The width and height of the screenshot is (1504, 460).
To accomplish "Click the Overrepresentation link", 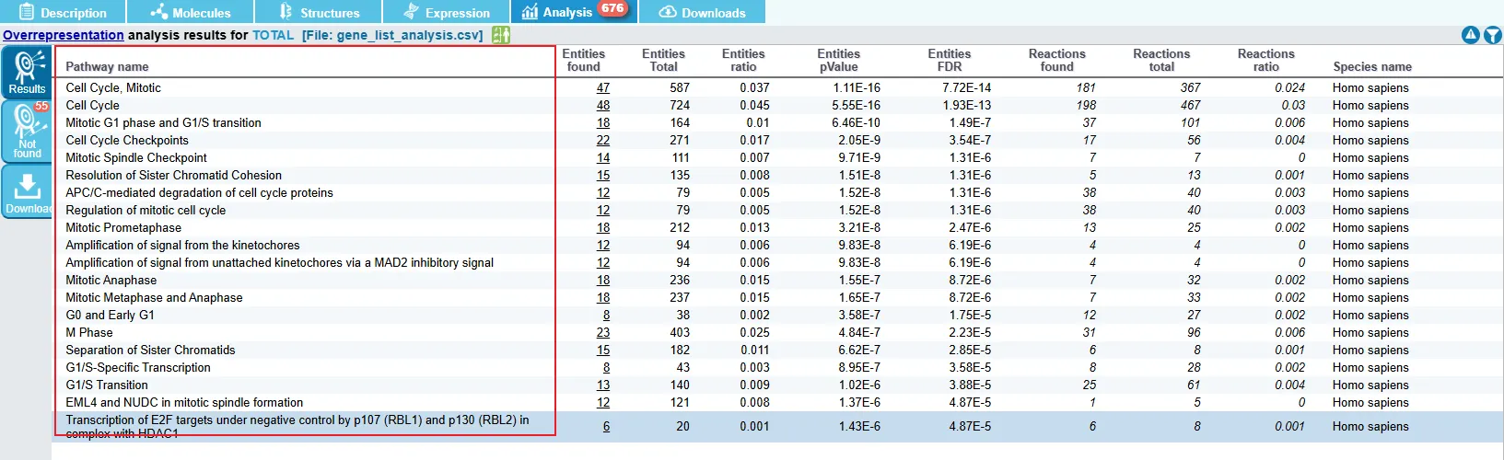I will (x=63, y=35).
